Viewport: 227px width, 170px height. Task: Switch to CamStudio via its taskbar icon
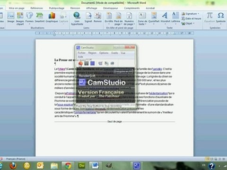tap(137, 166)
